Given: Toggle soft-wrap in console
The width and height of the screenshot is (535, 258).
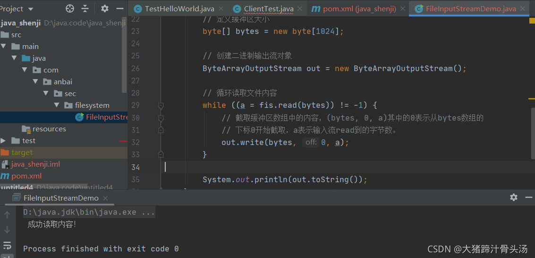Looking at the screenshot, I should pos(7,245).
